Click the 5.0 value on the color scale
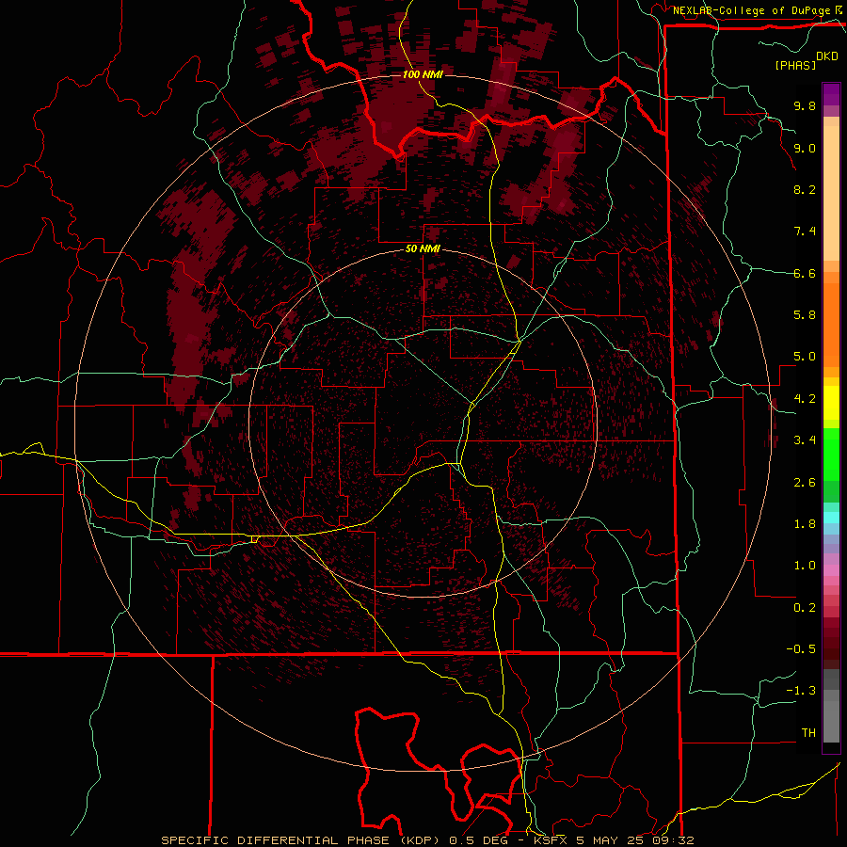Viewport: 847px width, 847px height. coord(805,357)
